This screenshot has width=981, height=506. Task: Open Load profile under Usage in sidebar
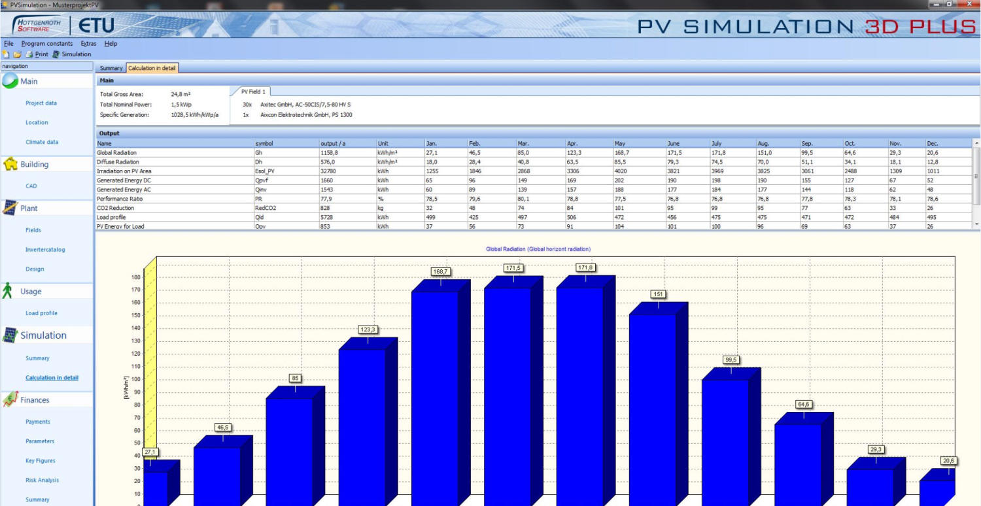(41, 313)
